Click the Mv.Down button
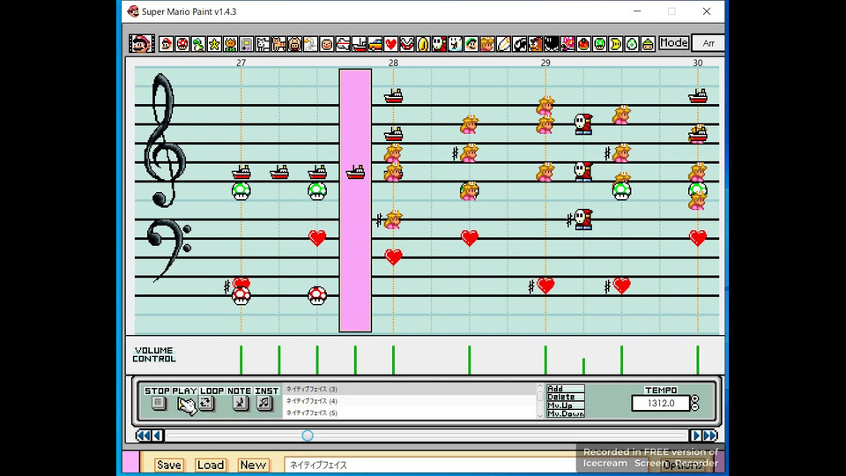846x476 pixels. (x=566, y=413)
